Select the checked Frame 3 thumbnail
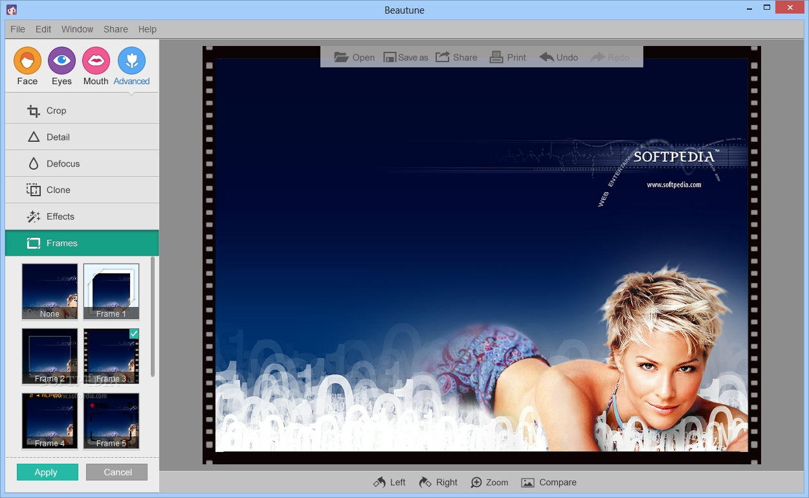Image resolution: width=809 pixels, height=498 pixels. point(111,356)
